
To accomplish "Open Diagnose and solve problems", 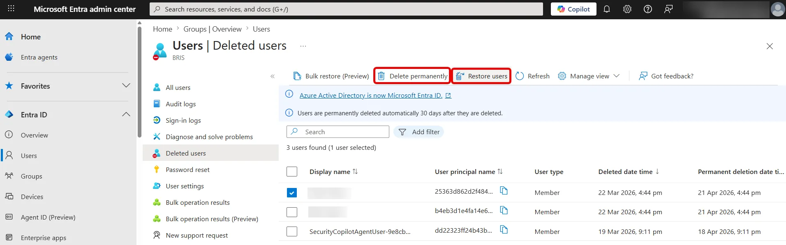I will click(209, 137).
